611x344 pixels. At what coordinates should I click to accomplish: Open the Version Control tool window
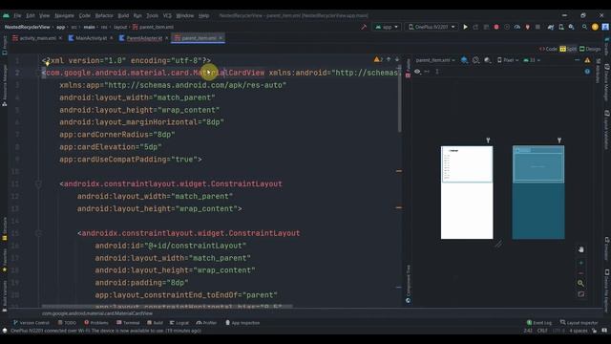click(32, 323)
